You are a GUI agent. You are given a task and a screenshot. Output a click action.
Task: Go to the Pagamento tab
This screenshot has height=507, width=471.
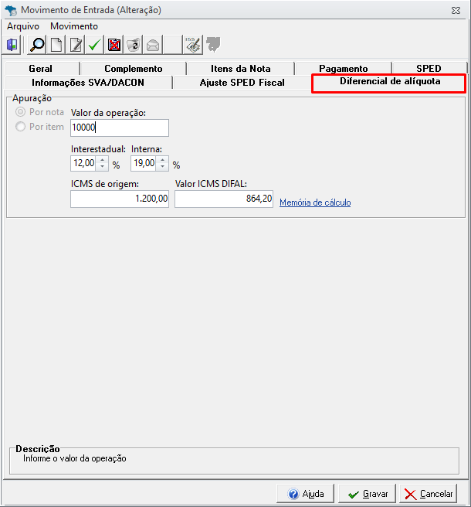343,69
